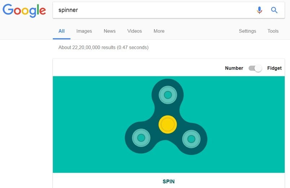This screenshot has height=188, width=290.
Task: Select the All results tab
Action: (62, 31)
